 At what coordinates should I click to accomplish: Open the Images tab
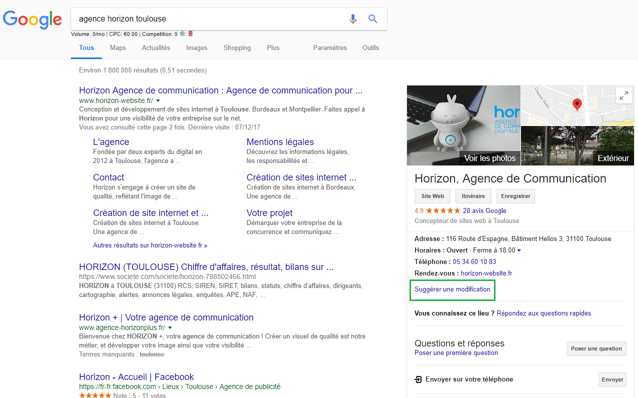[x=196, y=47]
